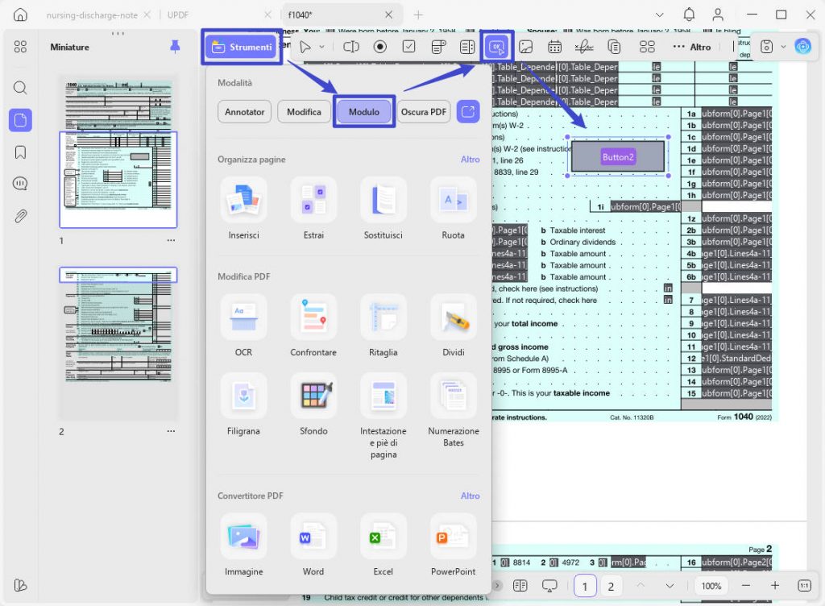The height and width of the screenshot is (606, 825).
Task: Open Filigrana watermark tool
Action: click(x=243, y=405)
